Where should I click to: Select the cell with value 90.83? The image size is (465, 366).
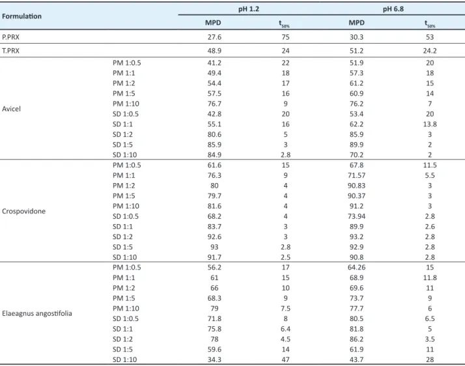(356, 186)
